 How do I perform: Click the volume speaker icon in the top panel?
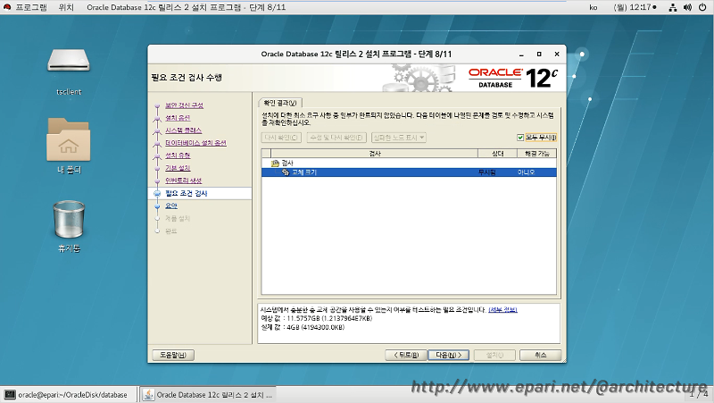(687, 7)
